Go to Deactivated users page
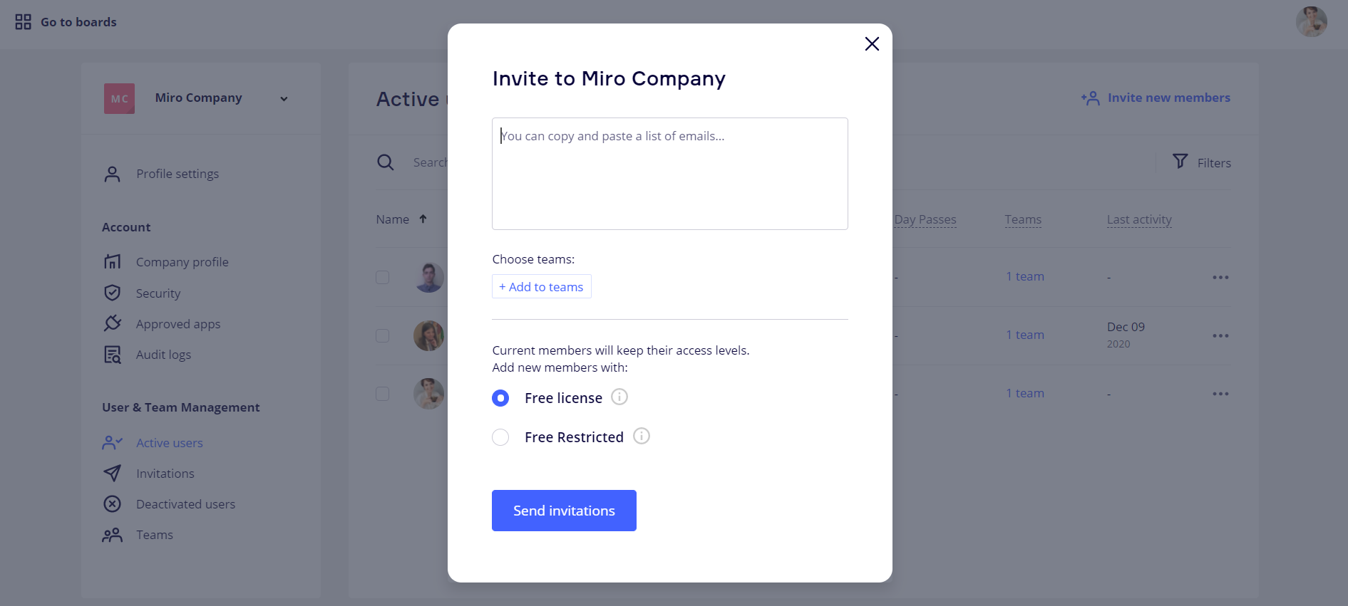The width and height of the screenshot is (1348, 606). [185, 504]
